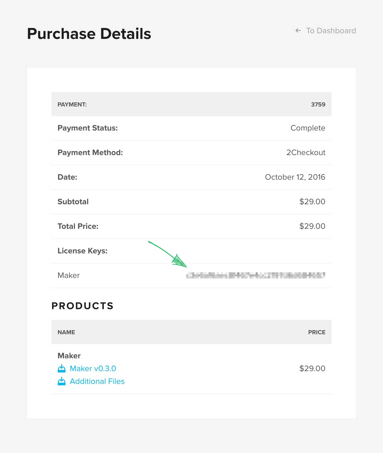Click the License Keys label
The image size is (383, 453).
[x=82, y=251]
